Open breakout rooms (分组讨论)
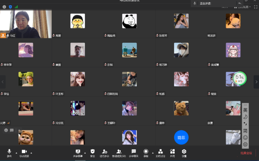 161,153
